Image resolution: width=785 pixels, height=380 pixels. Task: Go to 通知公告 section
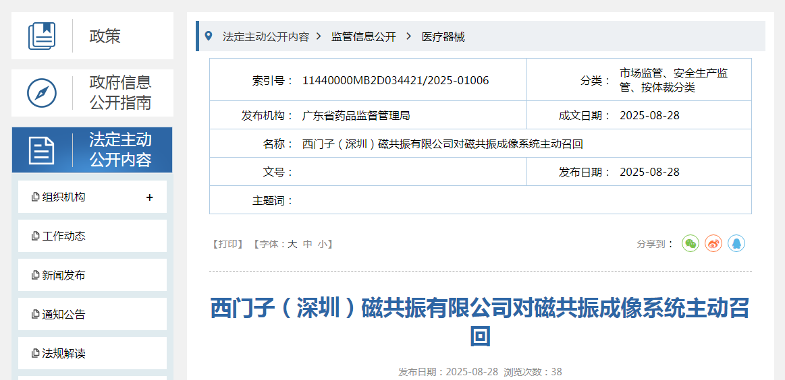(x=64, y=315)
